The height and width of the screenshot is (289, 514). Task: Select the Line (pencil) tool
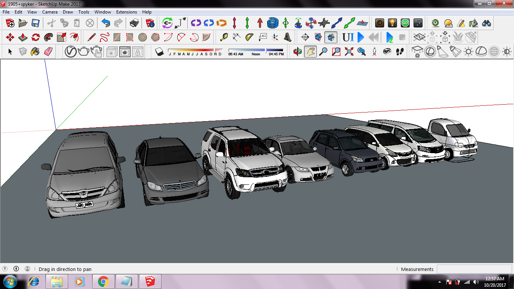tap(91, 37)
